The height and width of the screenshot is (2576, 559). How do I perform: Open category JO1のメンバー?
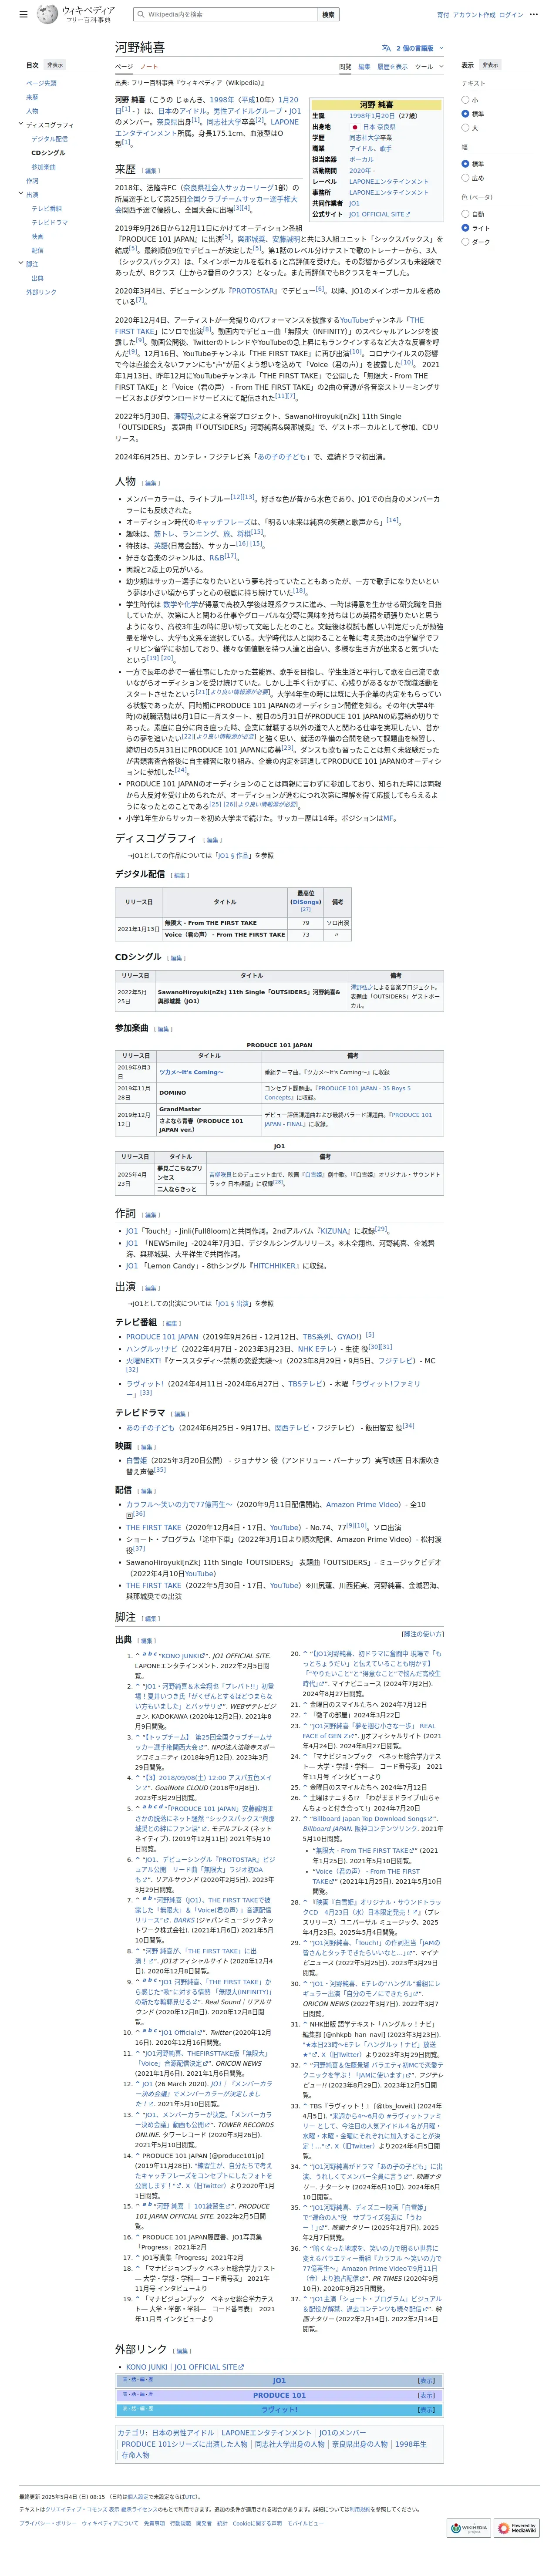point(342,2433)
